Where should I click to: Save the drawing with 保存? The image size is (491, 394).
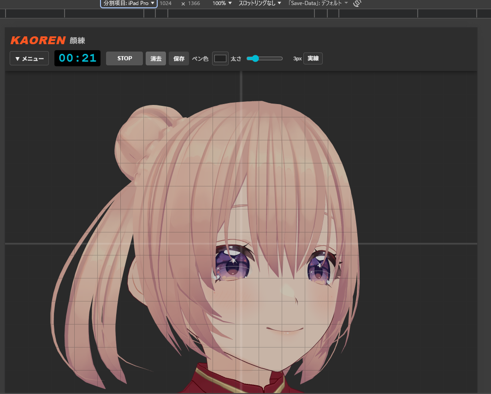tap(178, 58)
